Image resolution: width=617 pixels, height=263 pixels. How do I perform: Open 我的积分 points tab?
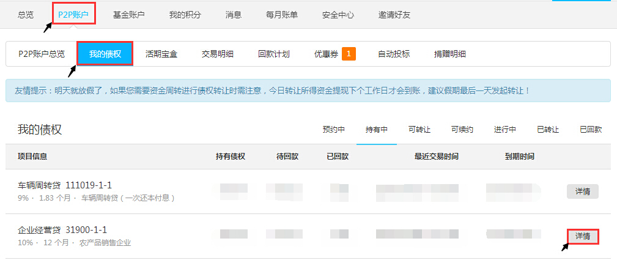coord(185,15)
